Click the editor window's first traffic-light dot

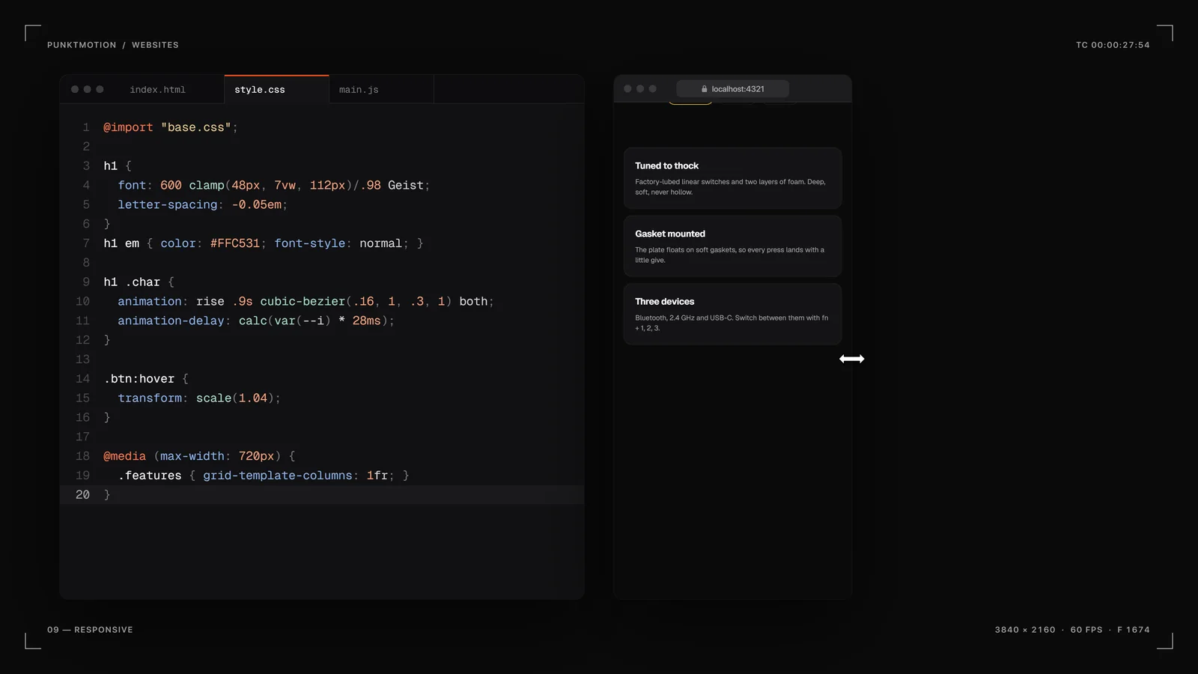tap(75, 89)
